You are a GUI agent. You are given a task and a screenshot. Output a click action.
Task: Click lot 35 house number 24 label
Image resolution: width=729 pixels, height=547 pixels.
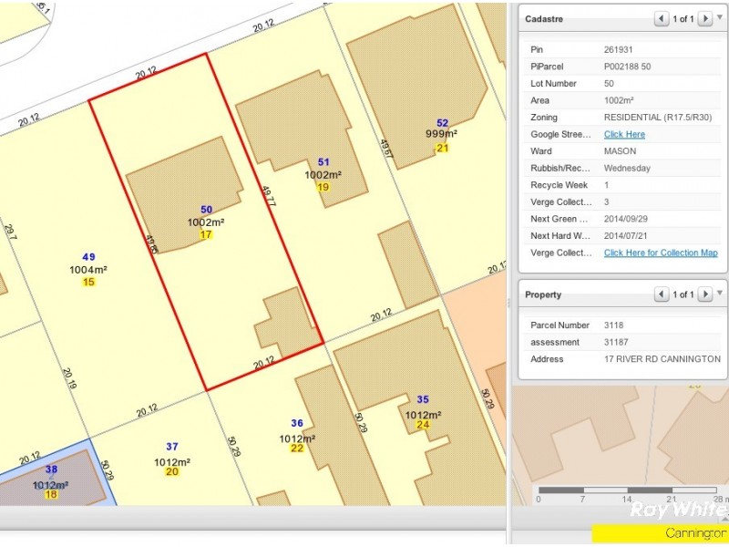pos(423,425)
